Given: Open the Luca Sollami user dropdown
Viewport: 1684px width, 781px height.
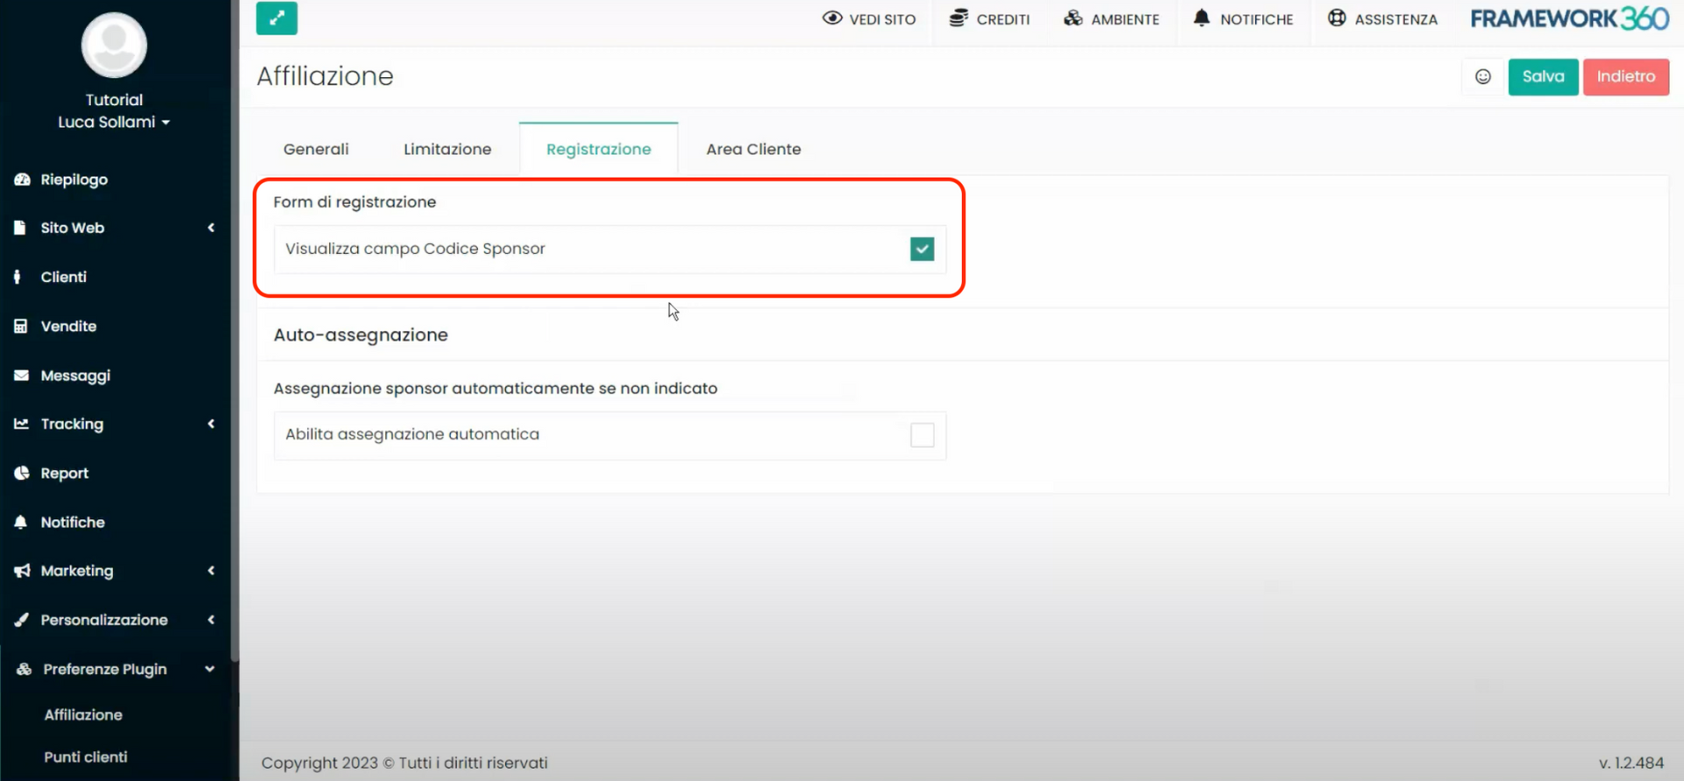Looking at the screenshot, I should 114,122.
